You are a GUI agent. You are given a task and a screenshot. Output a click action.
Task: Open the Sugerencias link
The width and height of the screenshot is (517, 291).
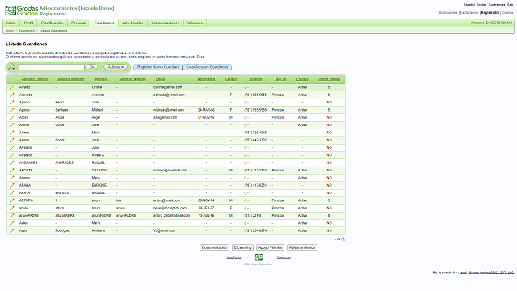tap(497, 5)
